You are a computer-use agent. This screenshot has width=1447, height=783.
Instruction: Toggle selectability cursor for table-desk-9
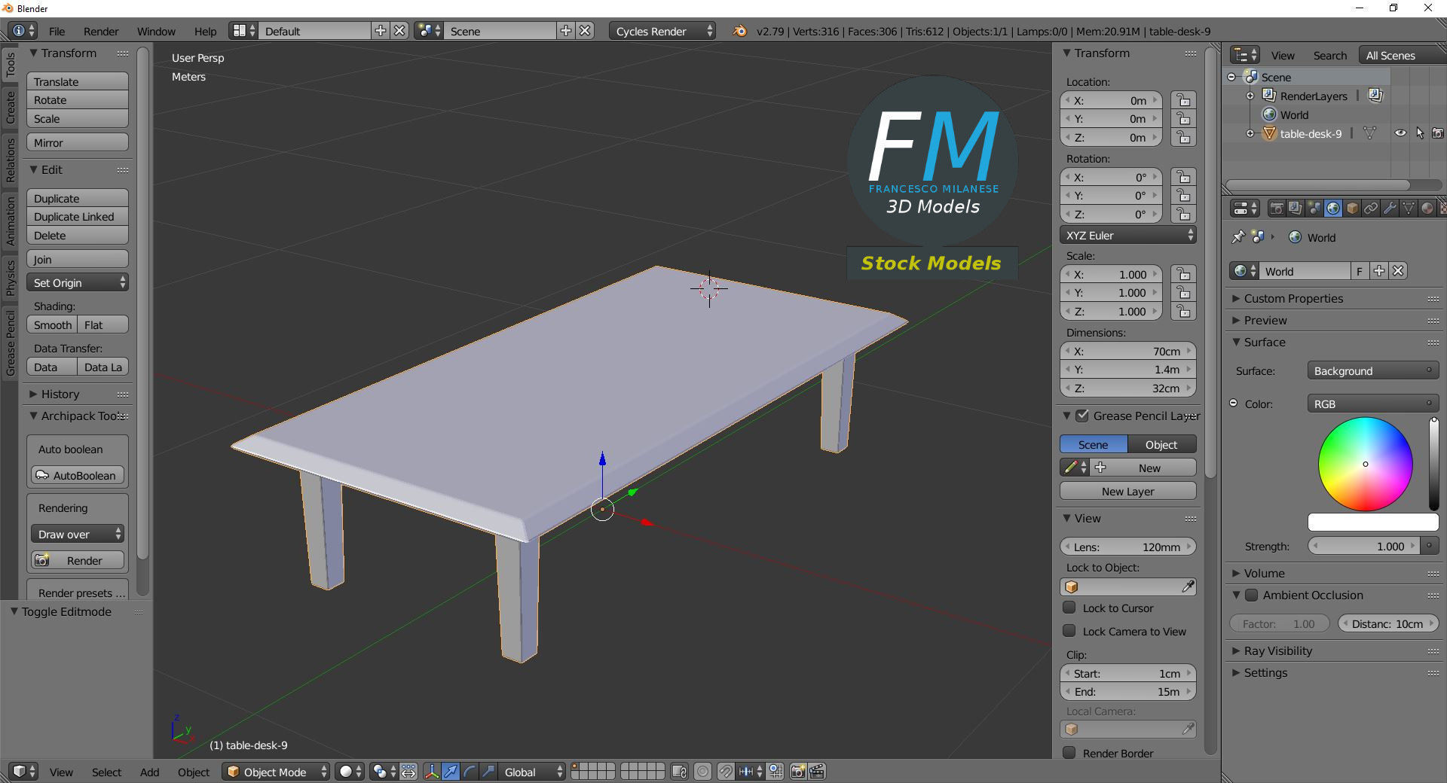tap(1419, 133)
